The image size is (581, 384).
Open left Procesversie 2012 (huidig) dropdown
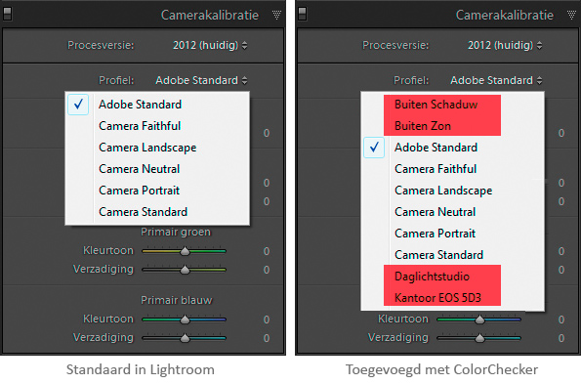pyautogui.click(x=210, y=45)
